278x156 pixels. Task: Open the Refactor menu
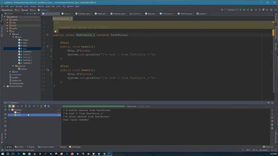41,6
